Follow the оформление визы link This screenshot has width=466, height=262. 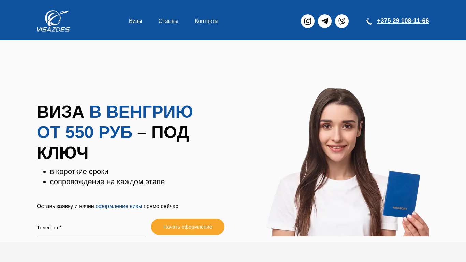(x=119, y=206)
